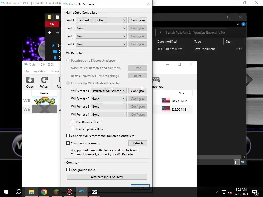The width and height of the screenshot is (263, 197).
Task: Launch Chrome from the taskbar
Action: (44, 192)
